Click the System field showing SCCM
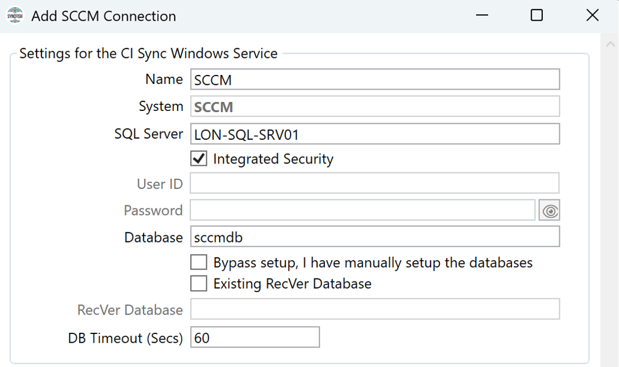 click(375, 106)
